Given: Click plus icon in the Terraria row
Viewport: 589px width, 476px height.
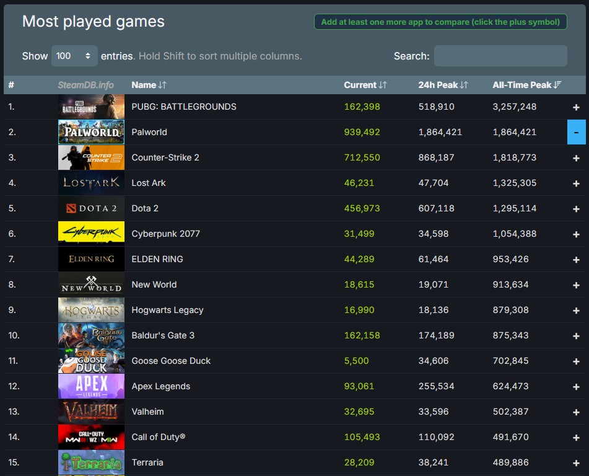Looking at the screenshot, I should point(576,463).
